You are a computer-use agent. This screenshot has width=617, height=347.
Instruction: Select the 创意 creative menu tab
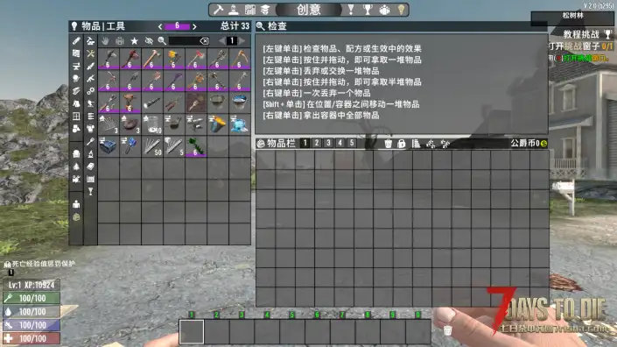click(x=309, y=10)
